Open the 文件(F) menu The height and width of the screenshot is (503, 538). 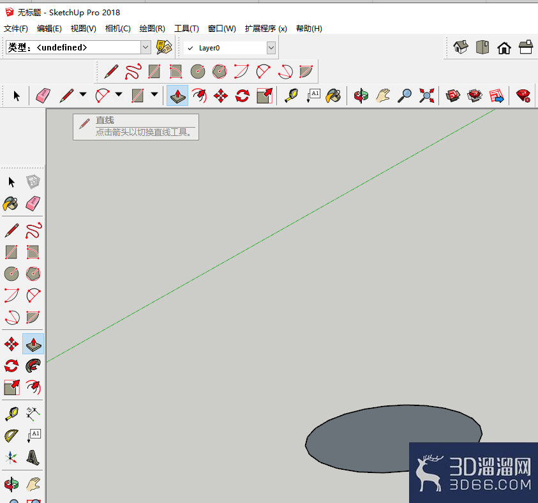(x=16, y=29)
